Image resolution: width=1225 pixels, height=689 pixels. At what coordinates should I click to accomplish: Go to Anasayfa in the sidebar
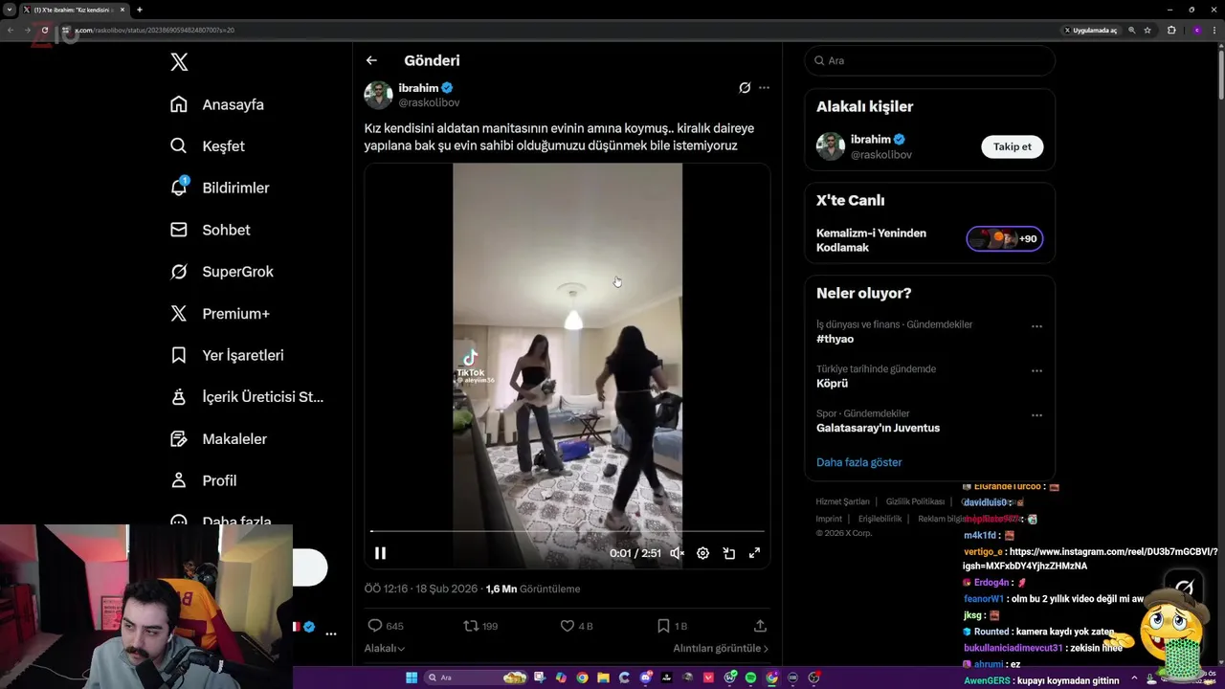click(217, 104)
